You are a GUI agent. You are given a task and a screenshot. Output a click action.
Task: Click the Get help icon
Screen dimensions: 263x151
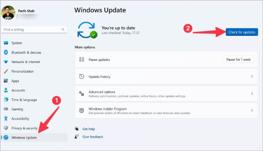pyautogui.click(x=77, y=129)
